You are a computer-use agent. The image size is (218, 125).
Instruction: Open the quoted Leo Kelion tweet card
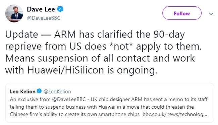[110, 103]
